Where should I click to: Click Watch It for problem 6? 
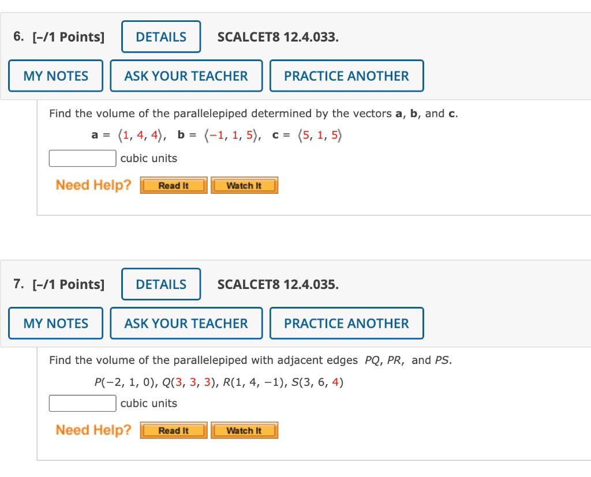pos(244,185)
